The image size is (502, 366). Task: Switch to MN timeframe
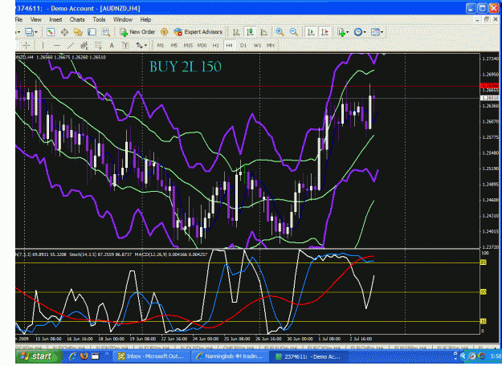pyautogui.click(x=271, y=46)
